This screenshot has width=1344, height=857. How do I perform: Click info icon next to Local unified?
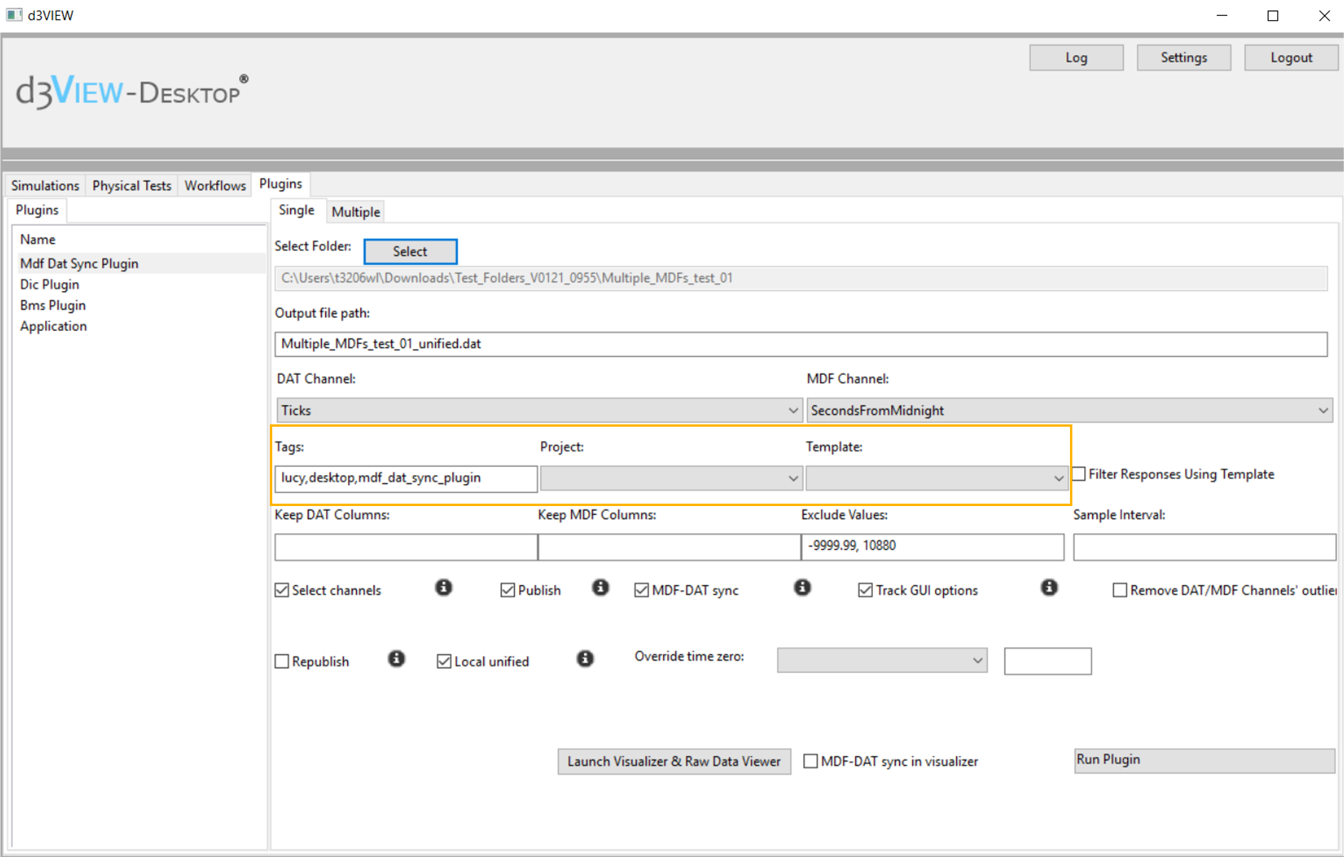(585, 659)
